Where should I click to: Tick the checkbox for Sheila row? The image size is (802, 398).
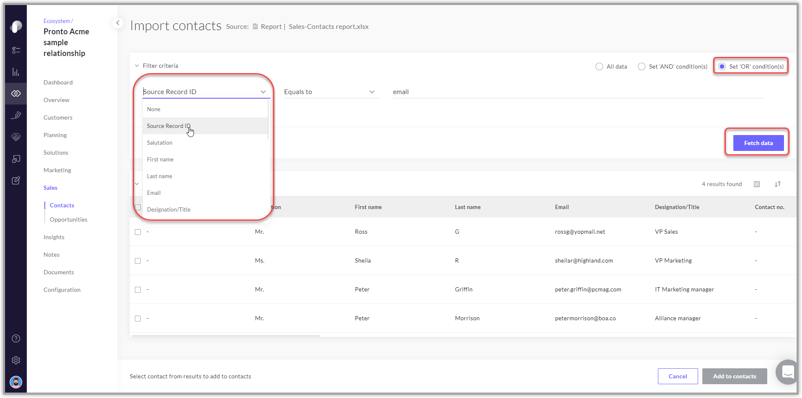pyautogui.click(x=138, y=261)
